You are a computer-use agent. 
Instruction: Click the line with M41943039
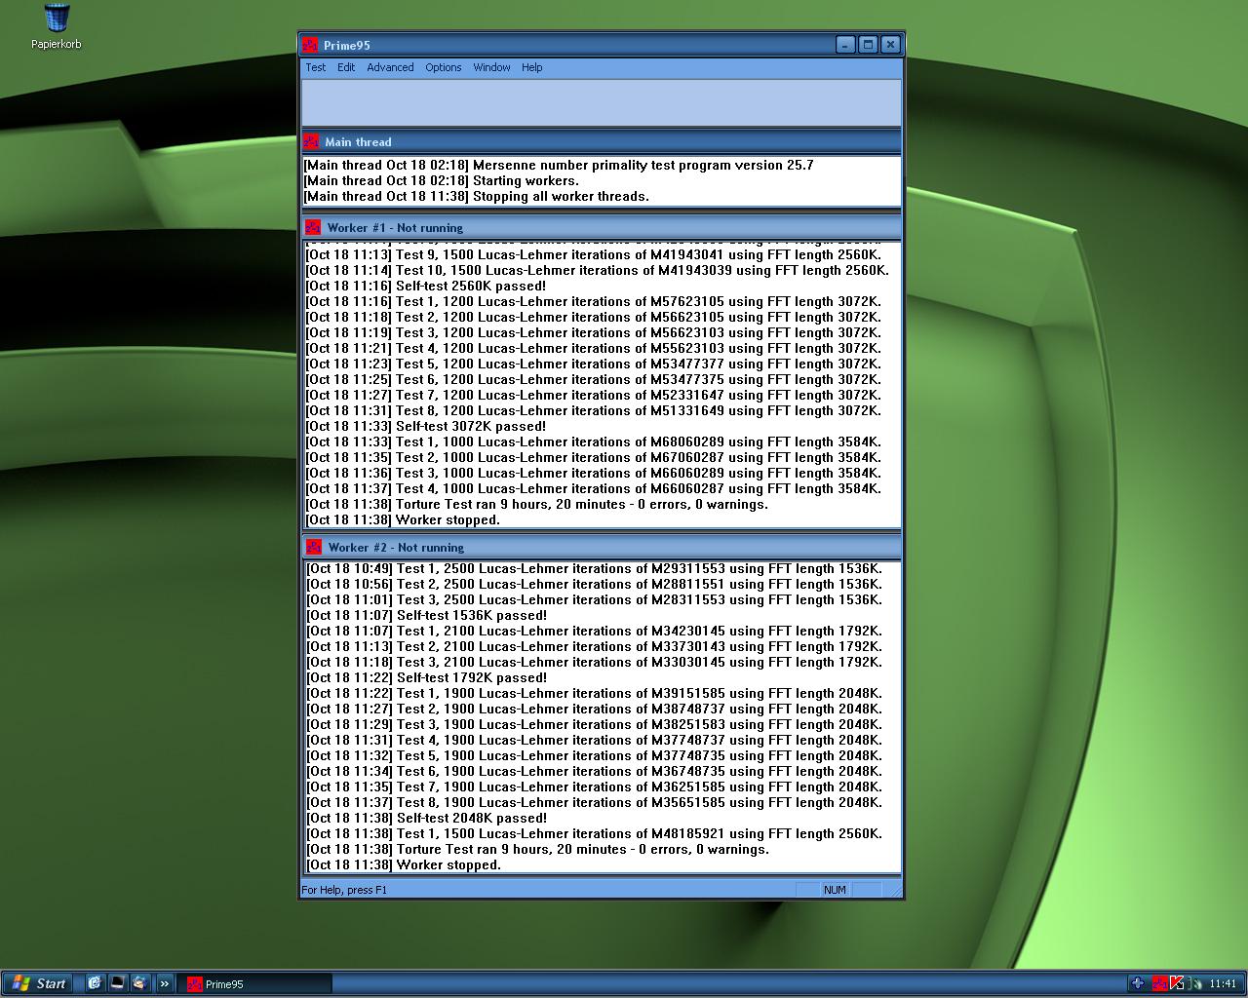point(598,270)
